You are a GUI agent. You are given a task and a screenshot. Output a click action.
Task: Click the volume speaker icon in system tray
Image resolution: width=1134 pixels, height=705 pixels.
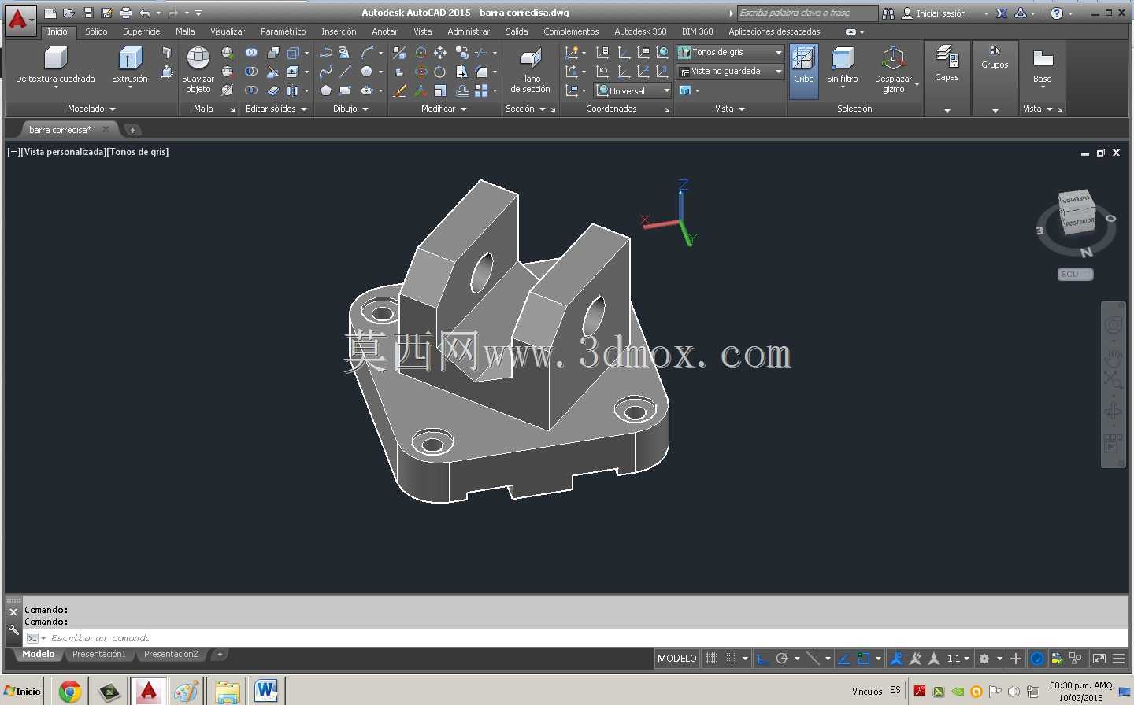pos(1014,692)
